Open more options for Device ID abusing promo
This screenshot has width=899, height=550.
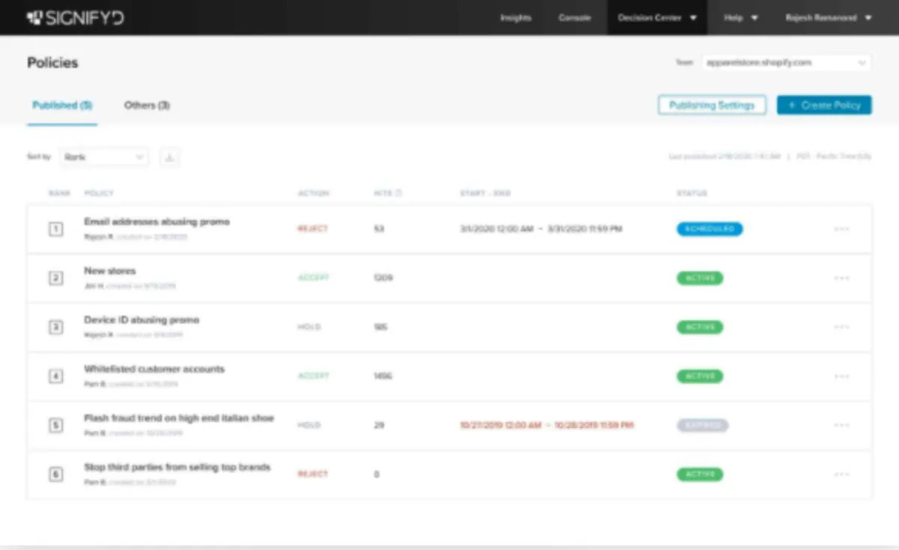[x=841, y=327]
